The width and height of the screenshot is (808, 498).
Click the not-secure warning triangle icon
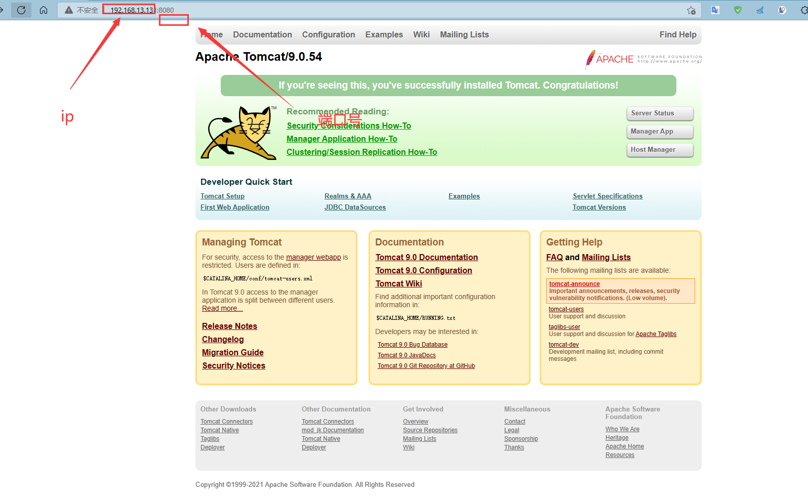69,10
